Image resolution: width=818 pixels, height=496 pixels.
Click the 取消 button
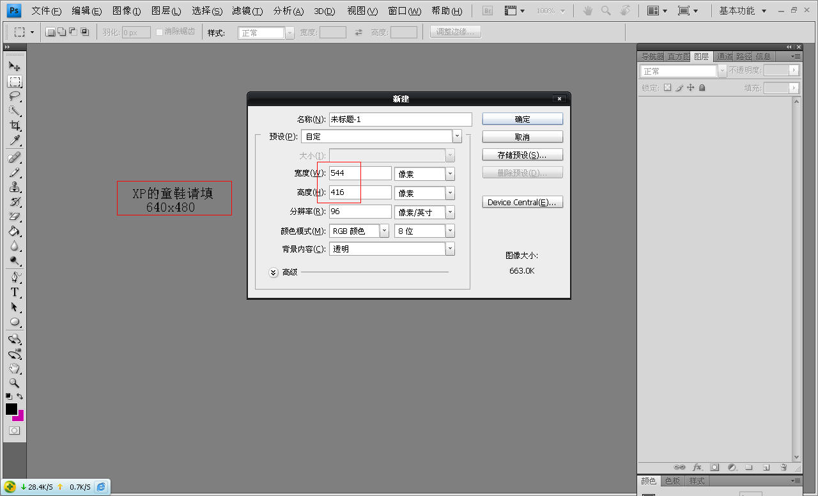click(x=523, y=137)
